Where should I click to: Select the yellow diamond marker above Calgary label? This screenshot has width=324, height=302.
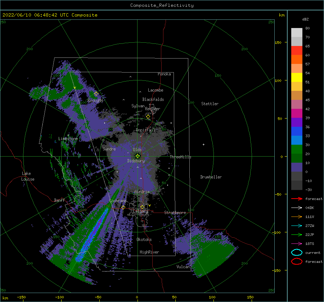tap(142, 207)
